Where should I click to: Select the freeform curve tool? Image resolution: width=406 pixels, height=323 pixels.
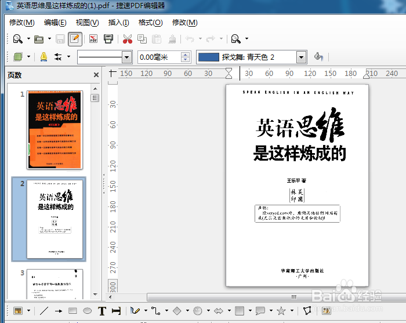pyautogui.click(x=135, y=311)
